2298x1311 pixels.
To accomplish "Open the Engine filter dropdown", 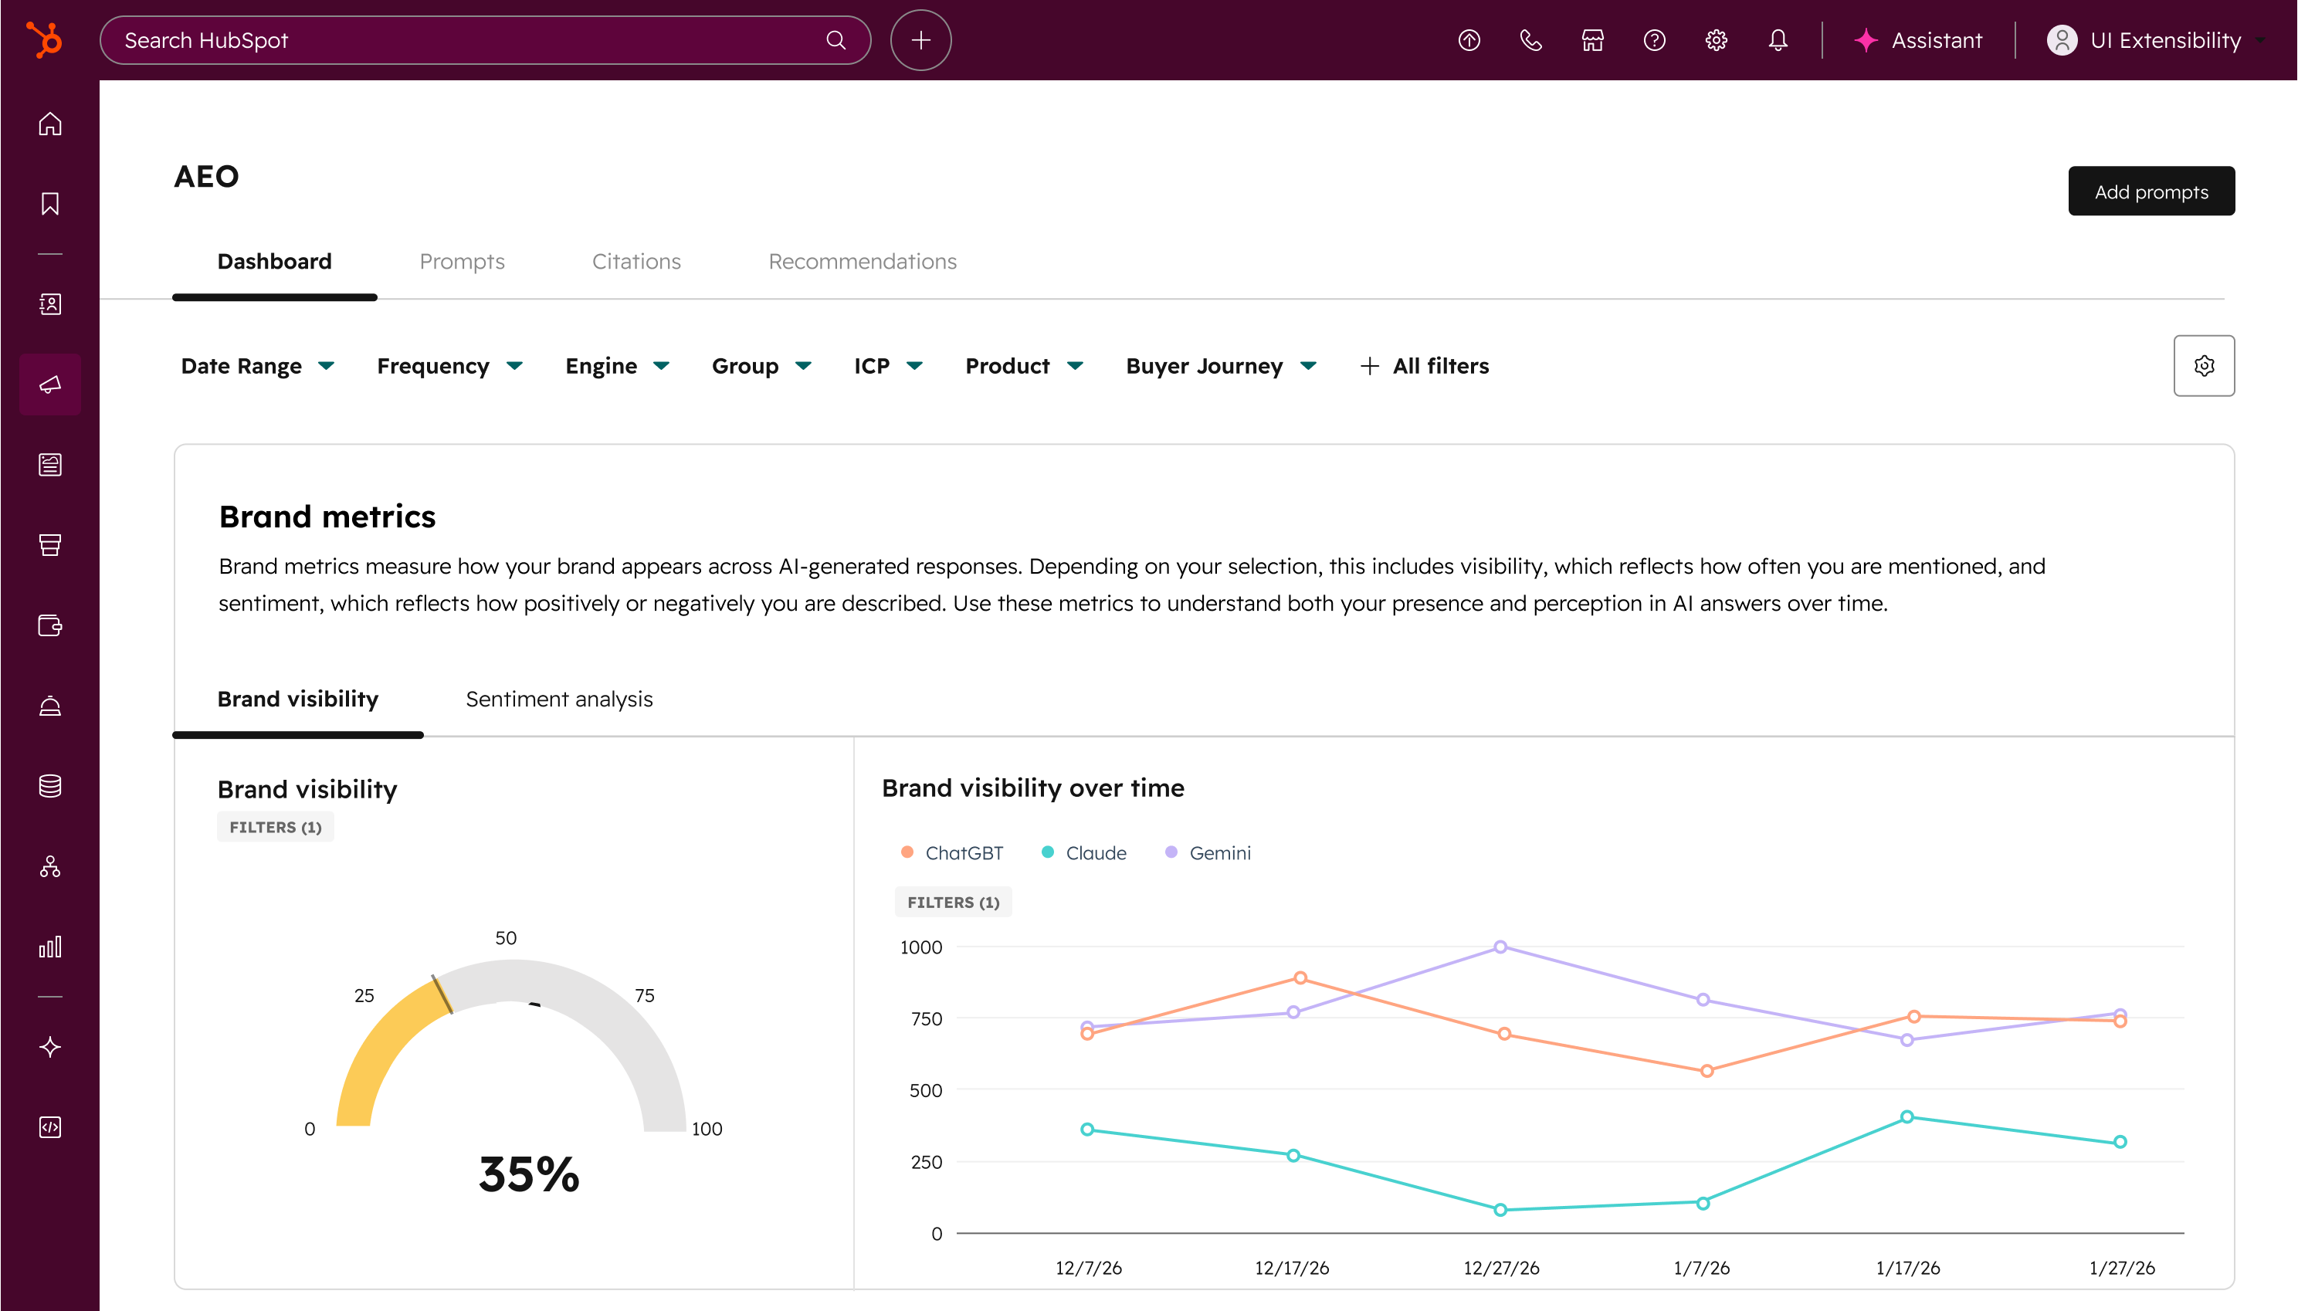I will click(617, 365).
